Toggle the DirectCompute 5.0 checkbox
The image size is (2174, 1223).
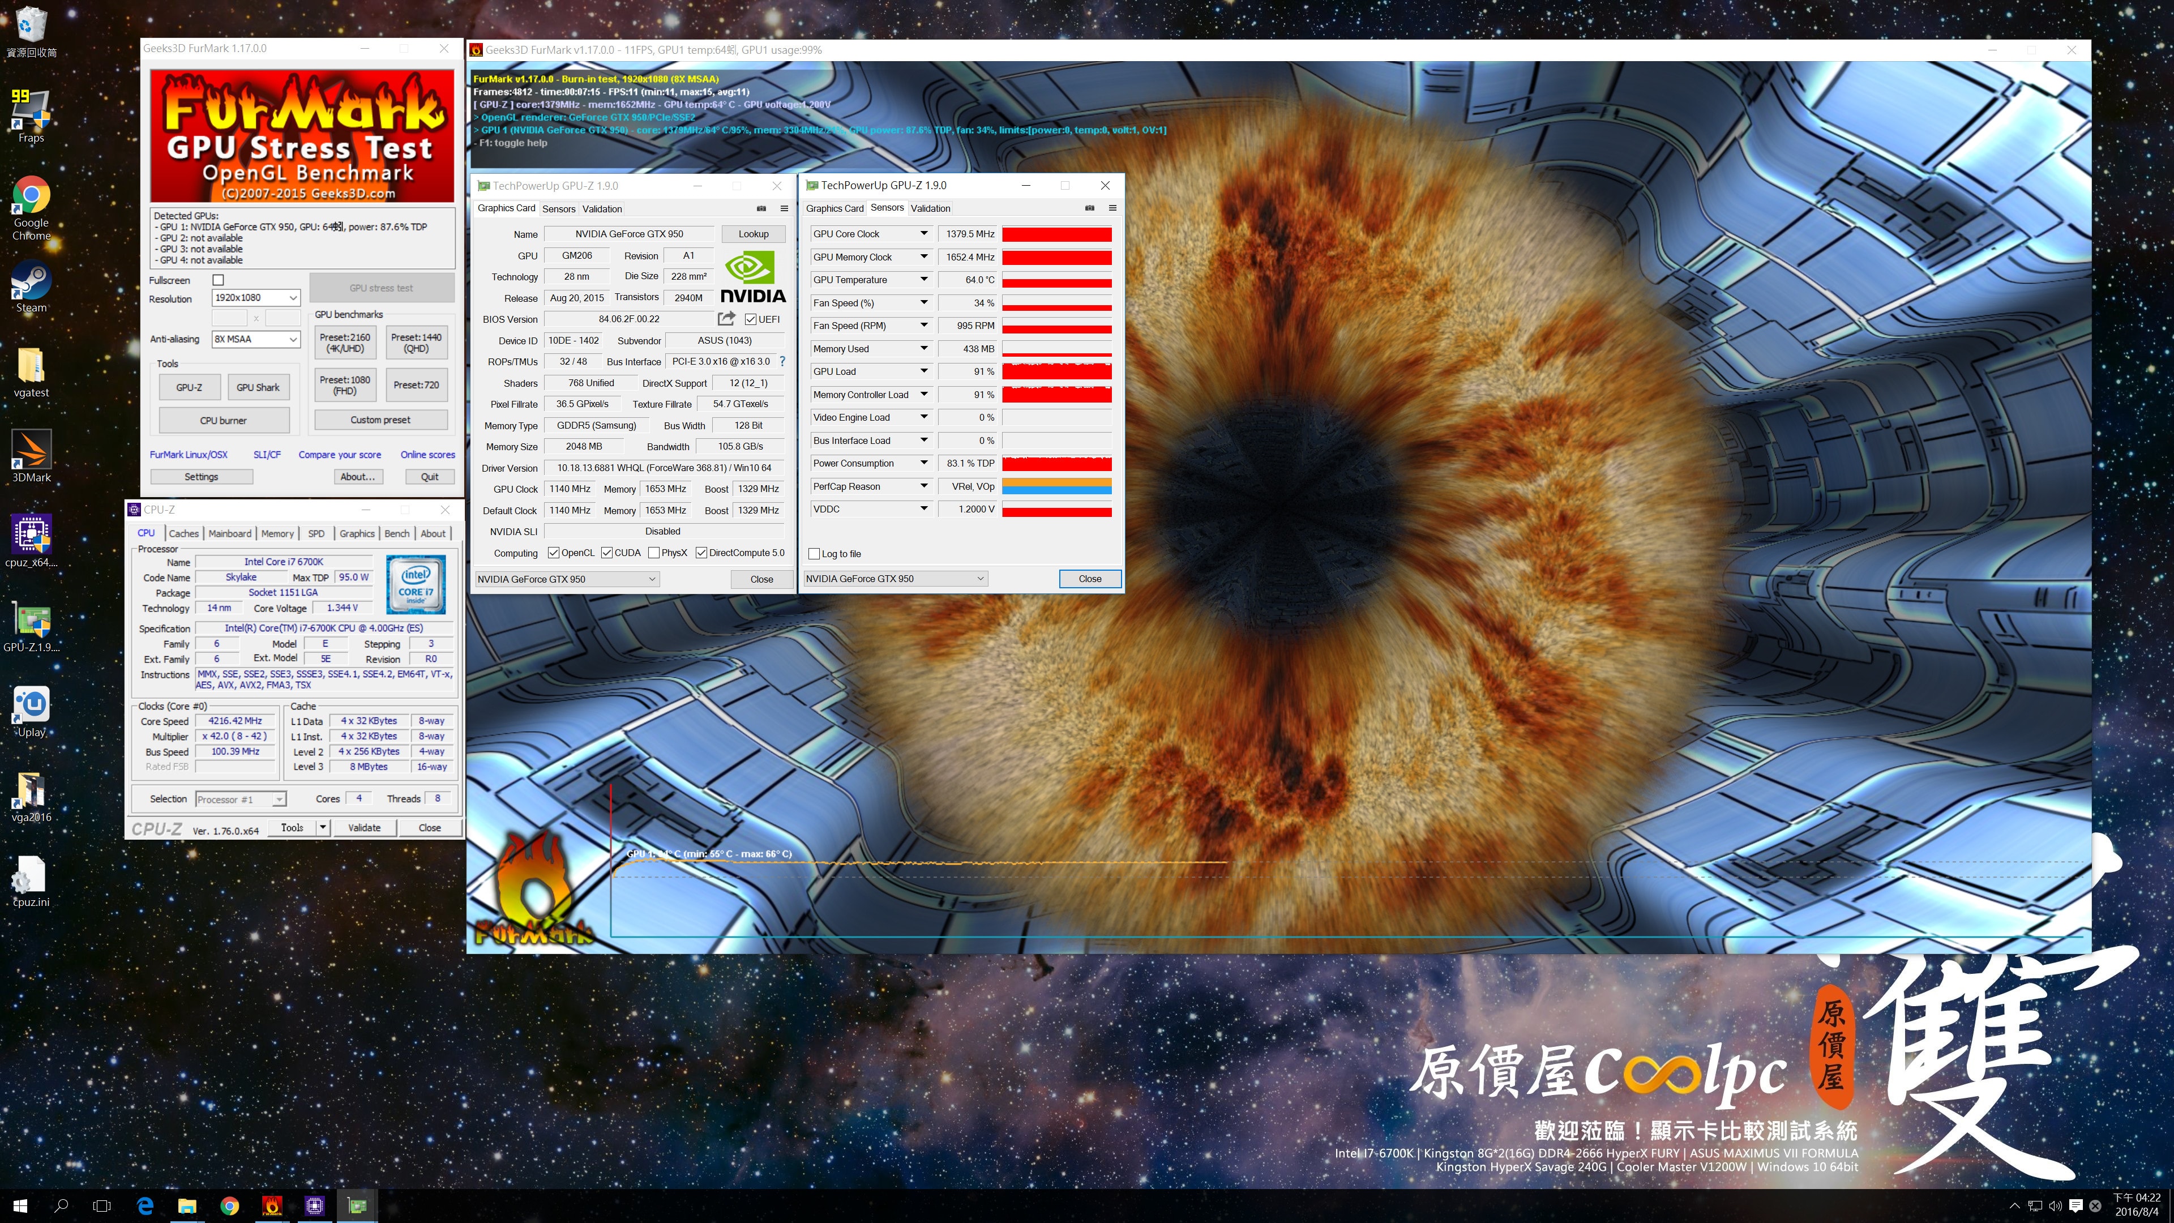(x=701, y=553)
